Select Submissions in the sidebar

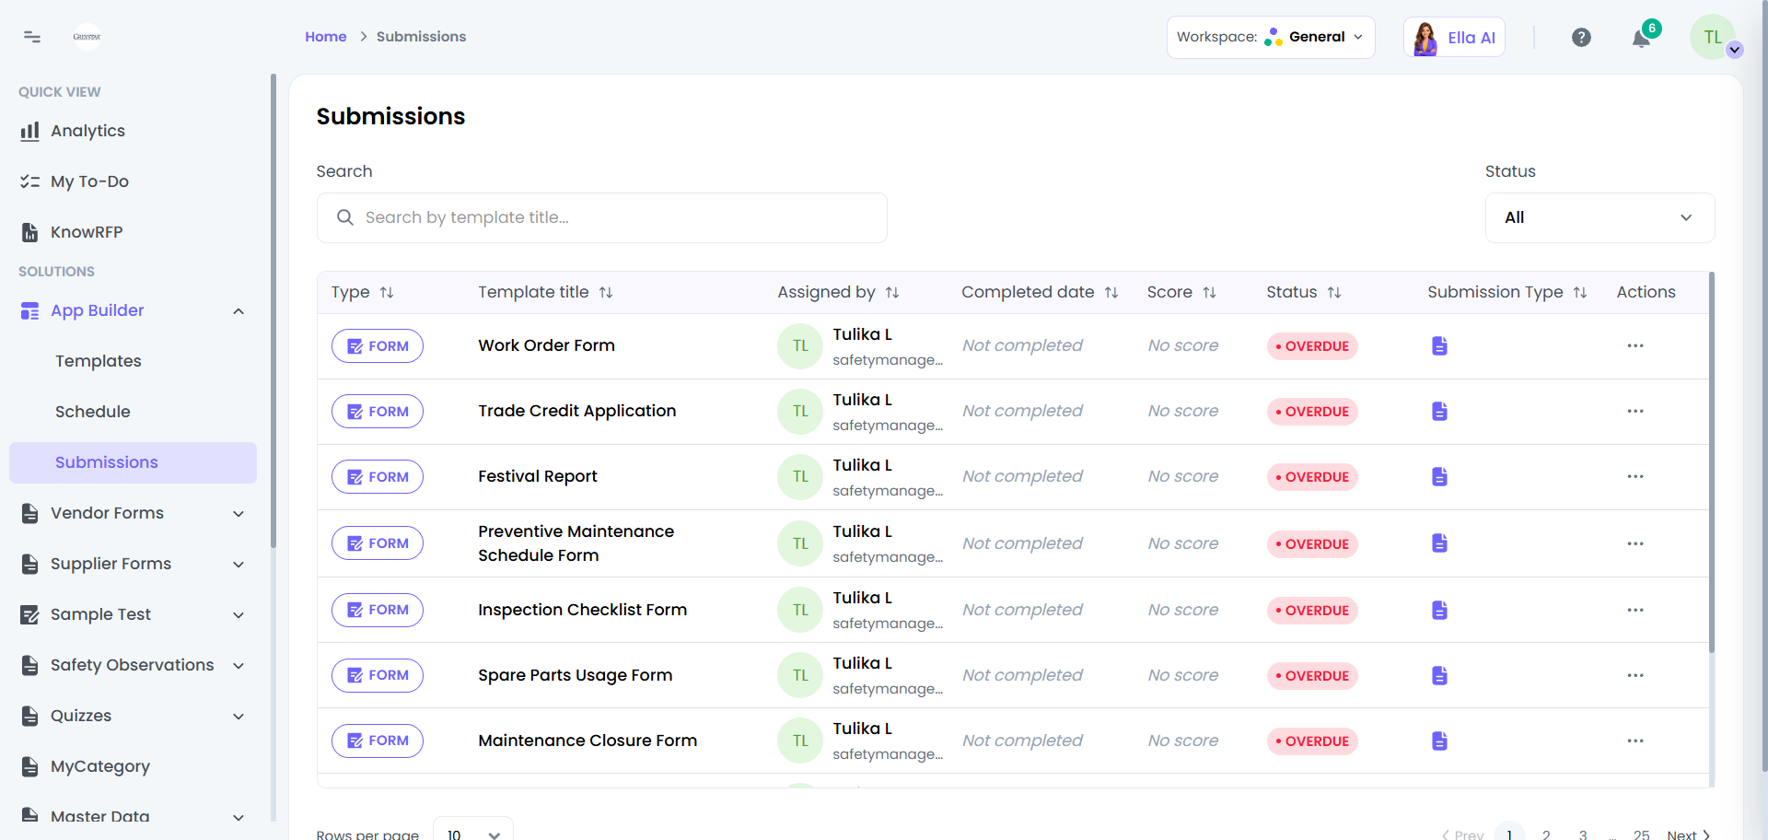coord(133,462)
